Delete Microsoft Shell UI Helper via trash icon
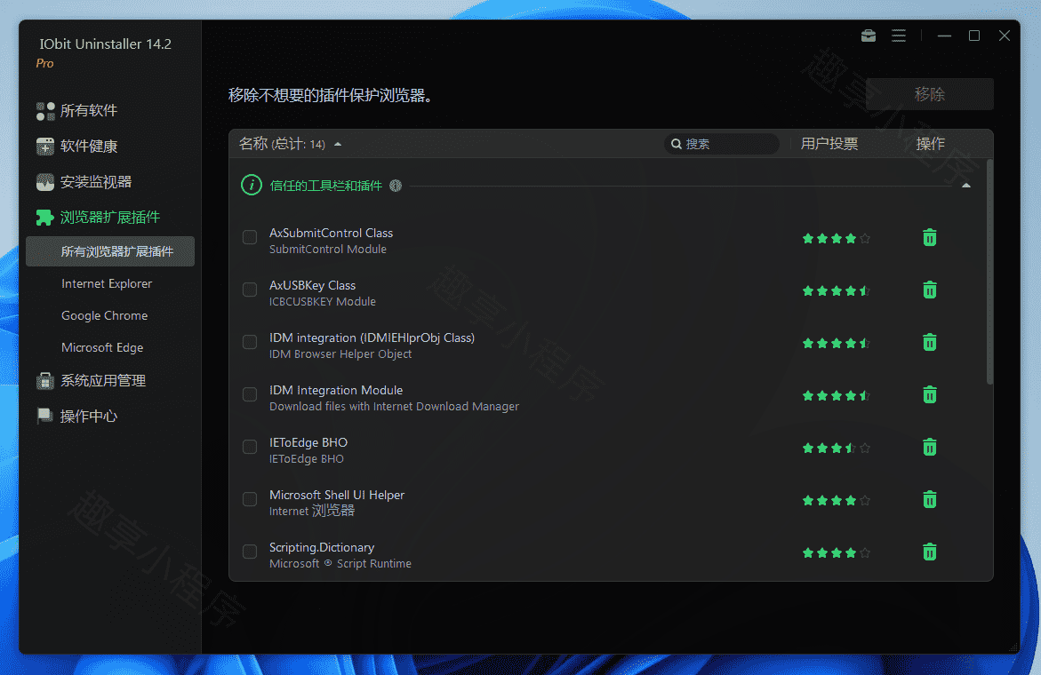This screenshot has width=1041, height=675. [930, 499]
